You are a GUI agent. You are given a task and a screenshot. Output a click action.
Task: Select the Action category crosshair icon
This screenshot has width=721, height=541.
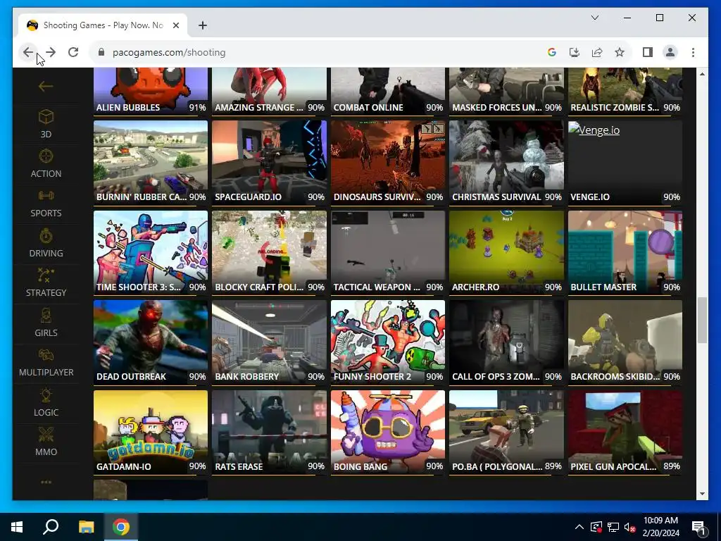pos(46,156)
